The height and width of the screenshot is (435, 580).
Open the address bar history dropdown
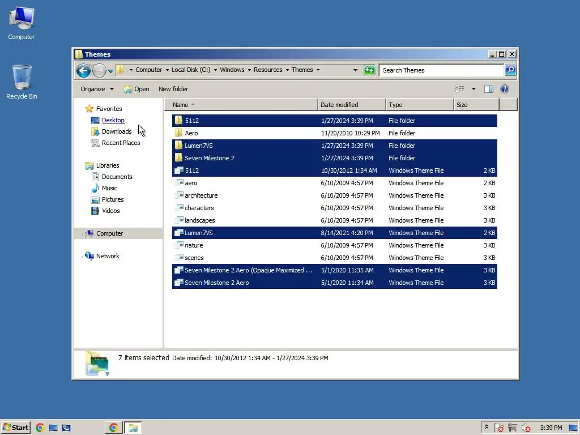355,70
